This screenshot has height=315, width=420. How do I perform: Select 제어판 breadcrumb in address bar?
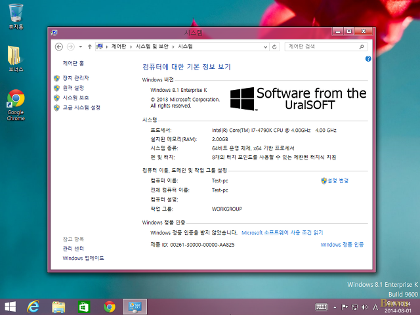point(119,47)
